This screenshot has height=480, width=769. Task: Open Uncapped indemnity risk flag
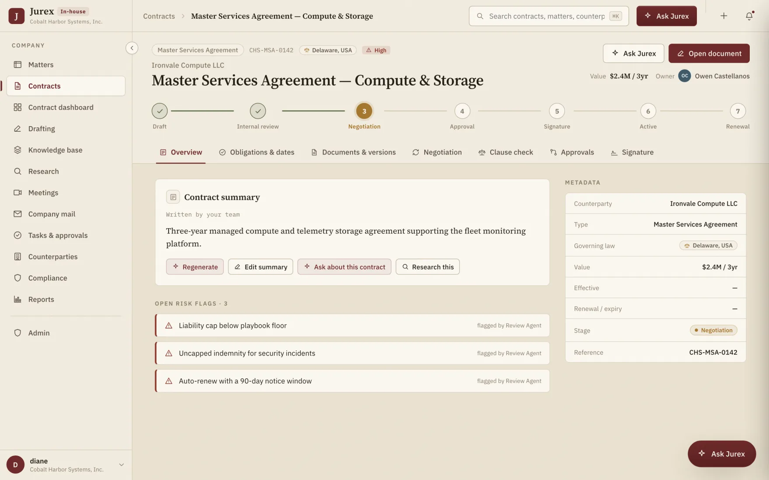point(352,353)
